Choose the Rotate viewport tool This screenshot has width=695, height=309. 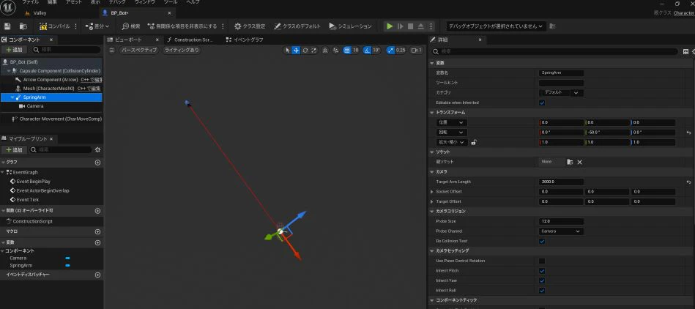tap(305, 50)
